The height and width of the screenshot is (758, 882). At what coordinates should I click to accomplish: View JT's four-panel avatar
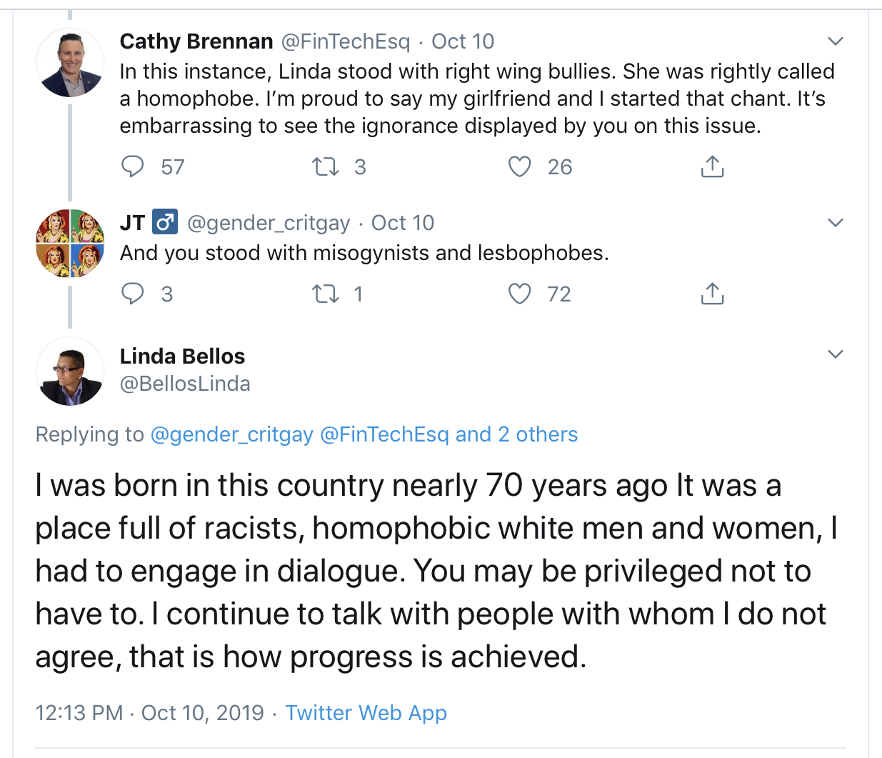(x=70, y=243)
